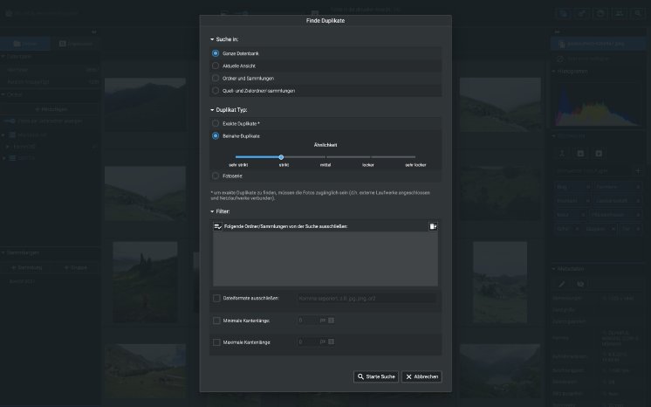
Task: Set similarity slider to mittel
Action: (x=325, y=157)
